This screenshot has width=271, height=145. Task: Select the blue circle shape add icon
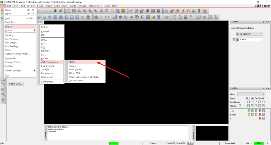(x=50, y=17)
